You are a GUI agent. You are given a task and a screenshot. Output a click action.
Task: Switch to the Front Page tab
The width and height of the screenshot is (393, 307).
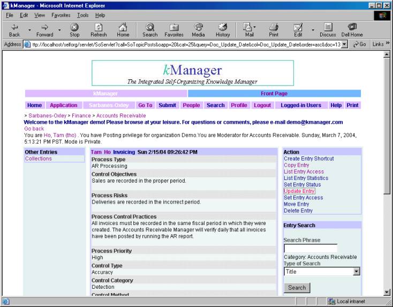[274, 94]
